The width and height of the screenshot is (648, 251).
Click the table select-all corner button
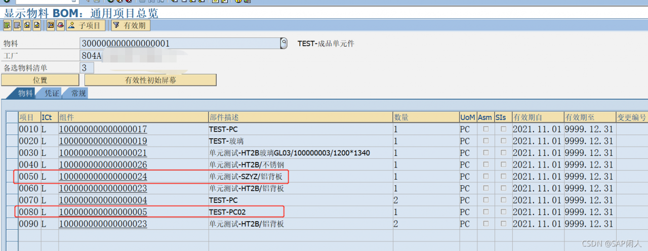(12, 117)
